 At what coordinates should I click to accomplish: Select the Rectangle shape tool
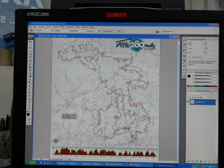tap(29, 95)
